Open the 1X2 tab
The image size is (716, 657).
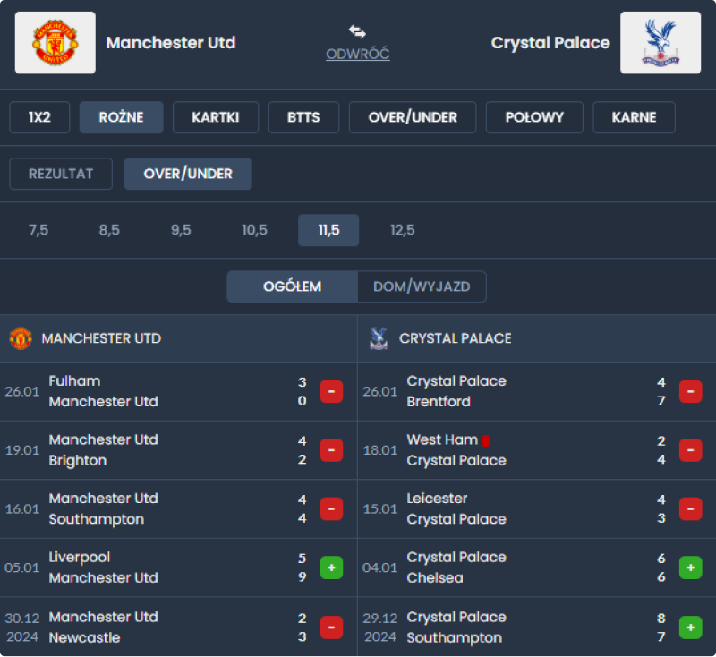point(39,117)
